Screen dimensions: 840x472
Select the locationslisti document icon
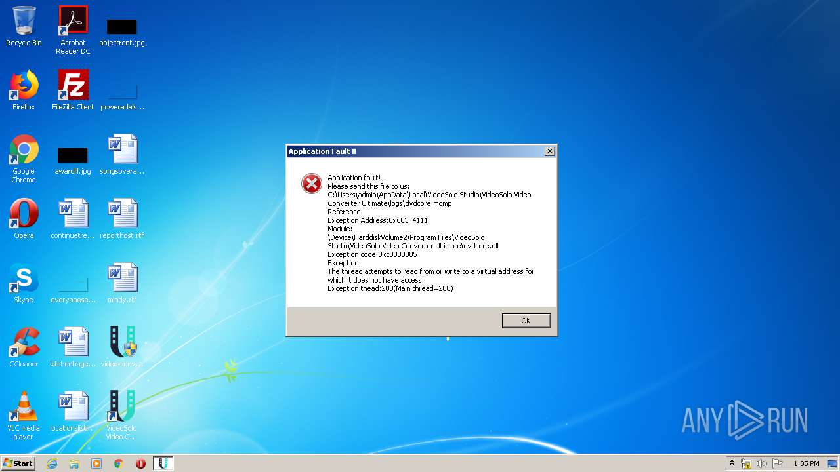point(73,412)
